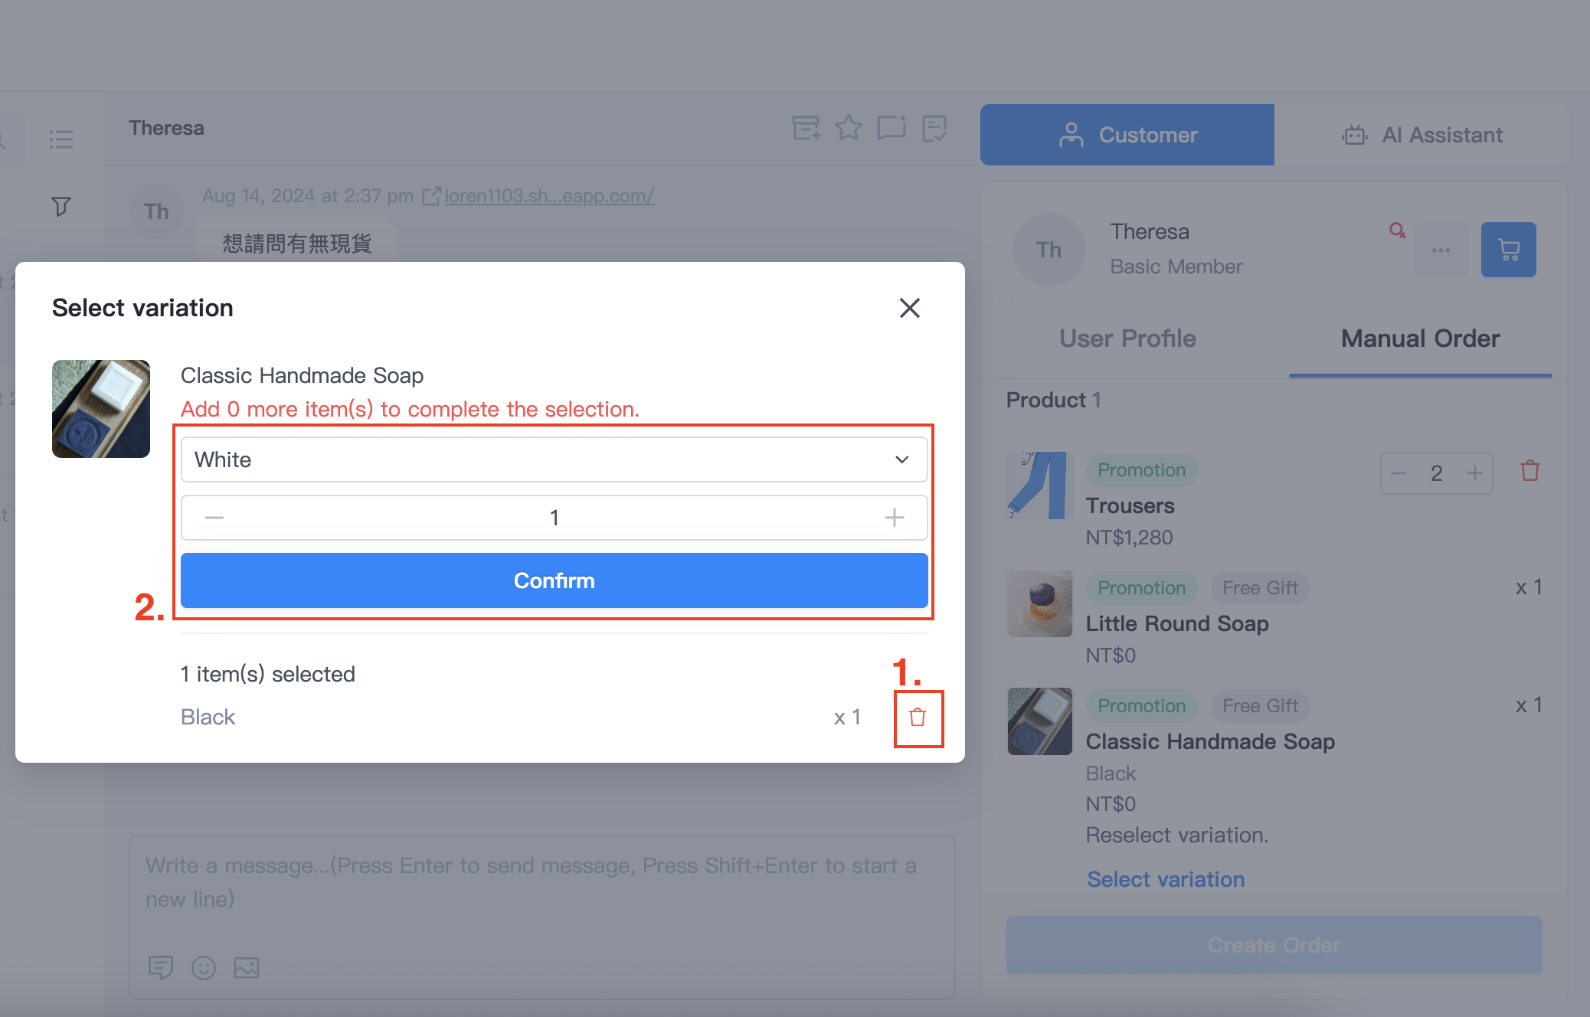
Task: Click the star conversation icon
Action: pos(848,128)
